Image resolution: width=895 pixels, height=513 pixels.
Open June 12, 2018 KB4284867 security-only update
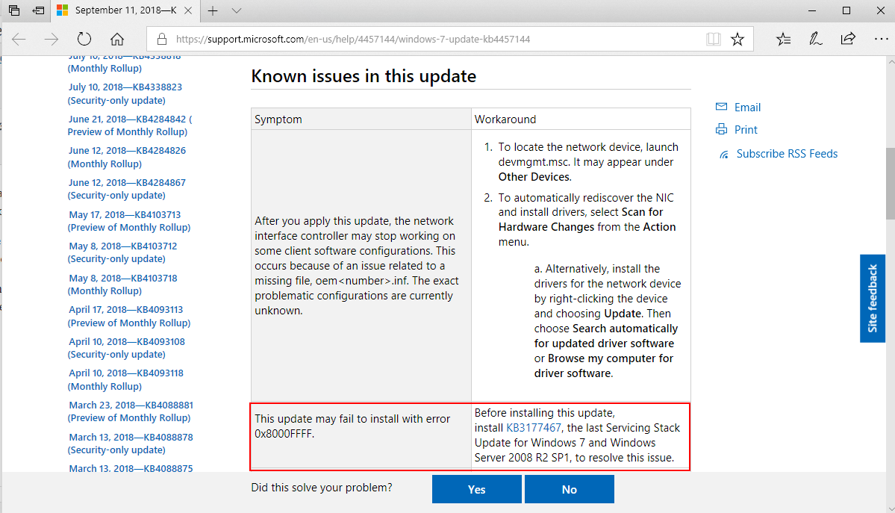click(x=127, y=188)
